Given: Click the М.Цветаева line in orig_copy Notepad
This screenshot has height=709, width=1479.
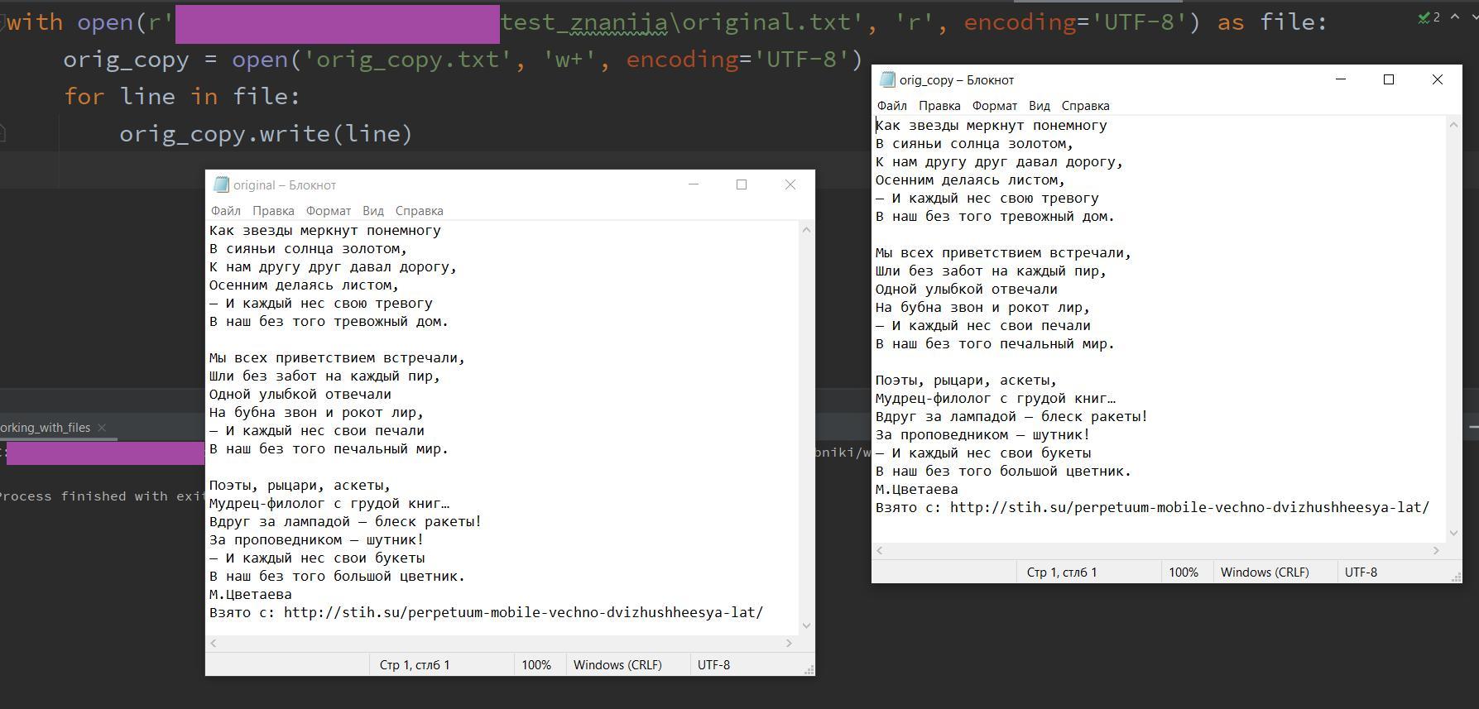Looking at the screenshot, I should [x=916, y=490].
